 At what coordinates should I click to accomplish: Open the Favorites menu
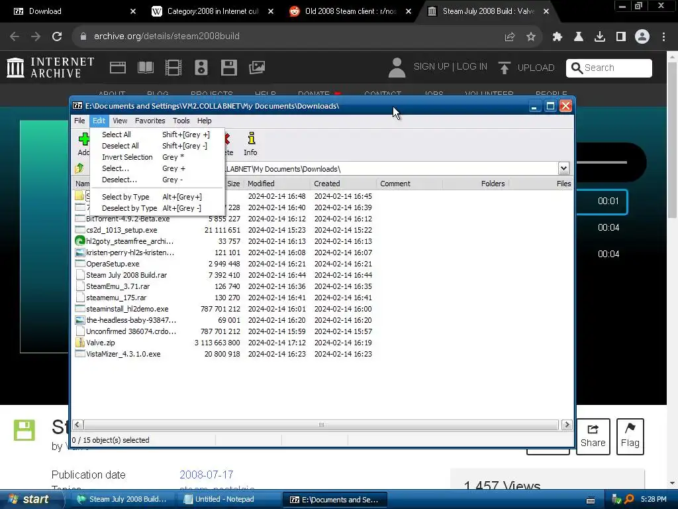[x=150, y=121]
